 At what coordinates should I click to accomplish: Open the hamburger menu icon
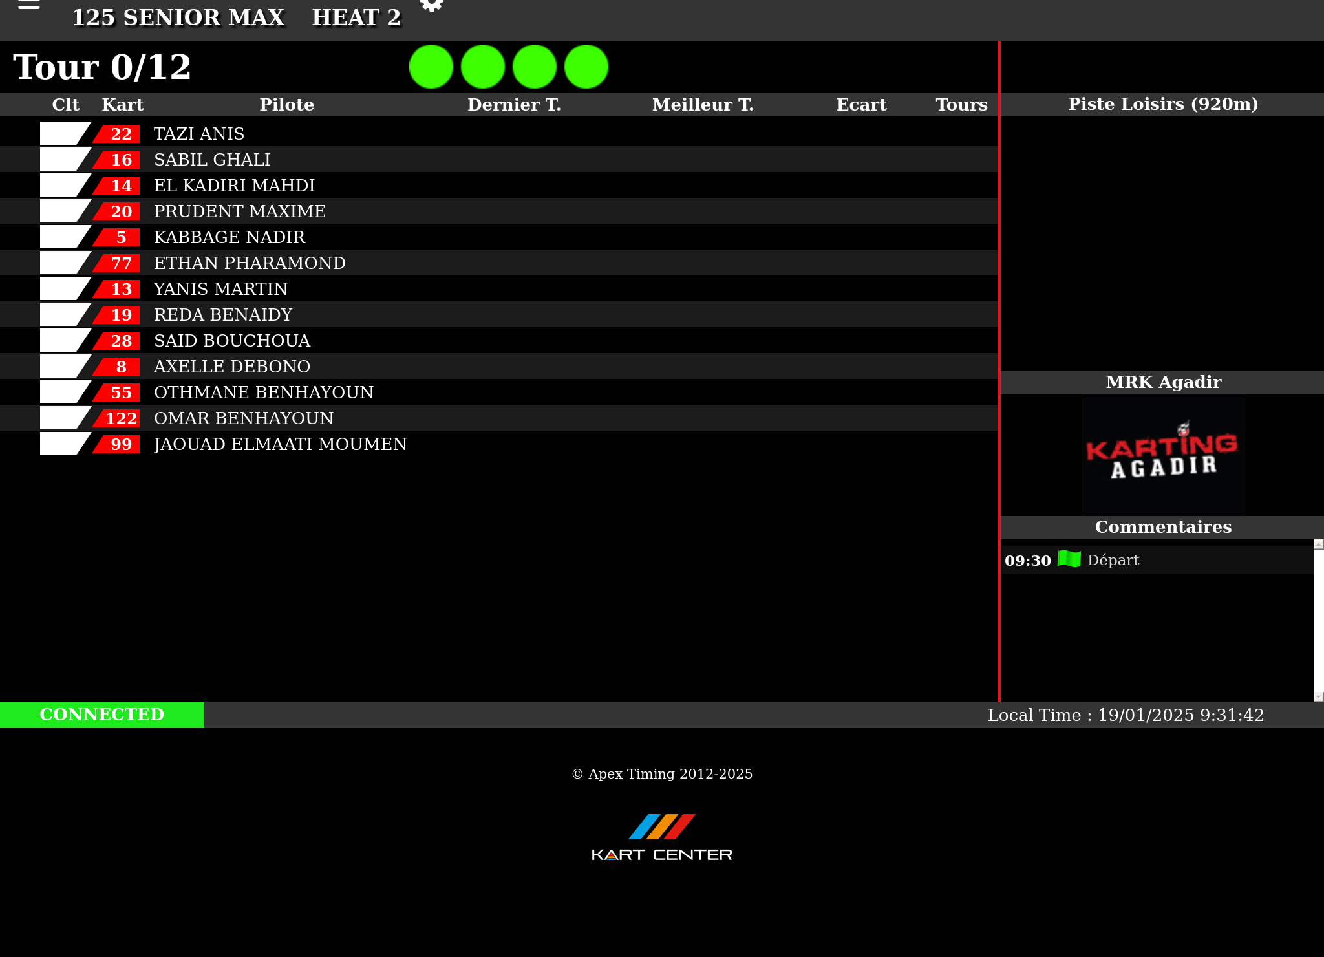[29, 5]
